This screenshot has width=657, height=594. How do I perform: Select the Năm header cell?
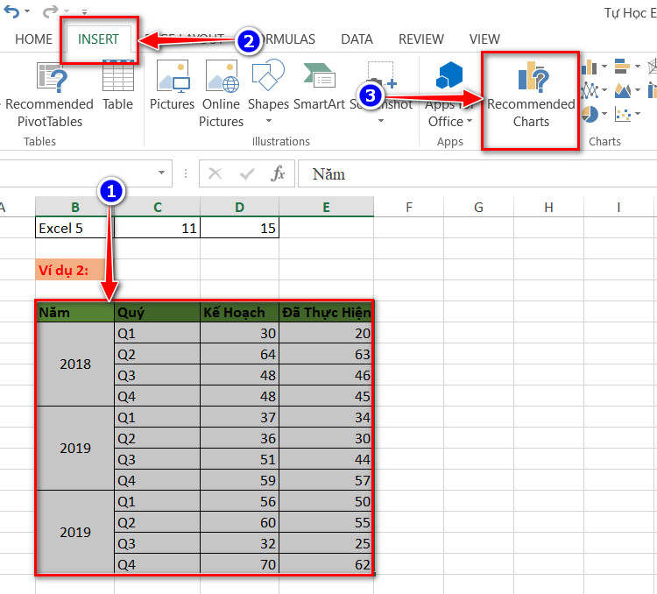point(75,312)
